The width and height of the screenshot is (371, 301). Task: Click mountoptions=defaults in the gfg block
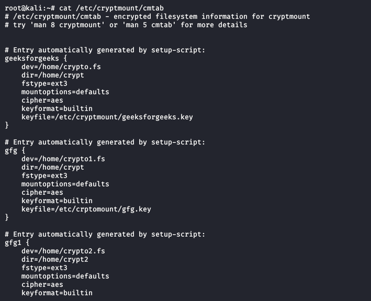pos(65,184)
